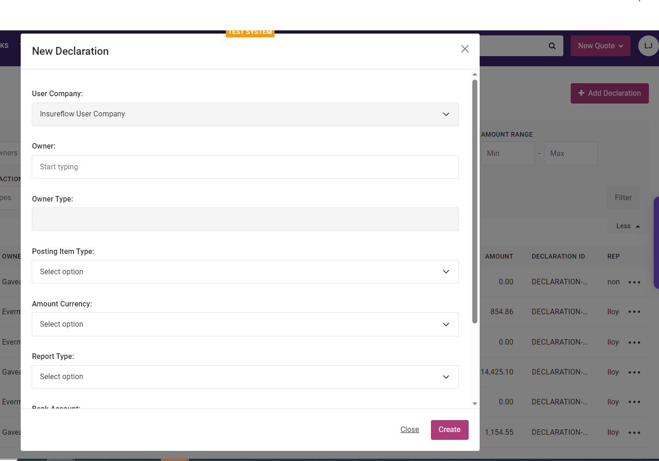The height and width of the screenshot is (461, 659).
Task: Click the Add Declaration button
Action: tap(609, 93)
